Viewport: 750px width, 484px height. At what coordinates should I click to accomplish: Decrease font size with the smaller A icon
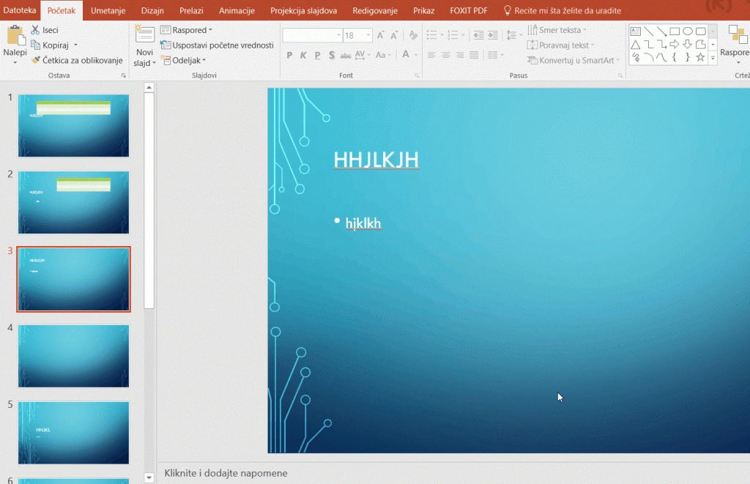[x=393, y=35]
